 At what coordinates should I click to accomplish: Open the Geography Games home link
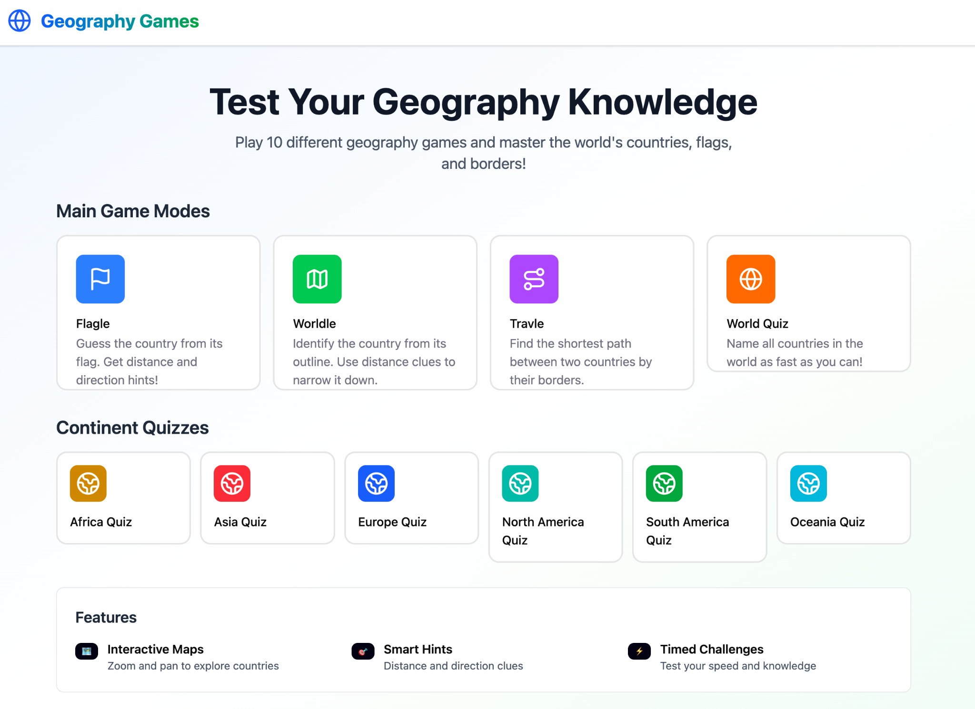coord(119,21)
